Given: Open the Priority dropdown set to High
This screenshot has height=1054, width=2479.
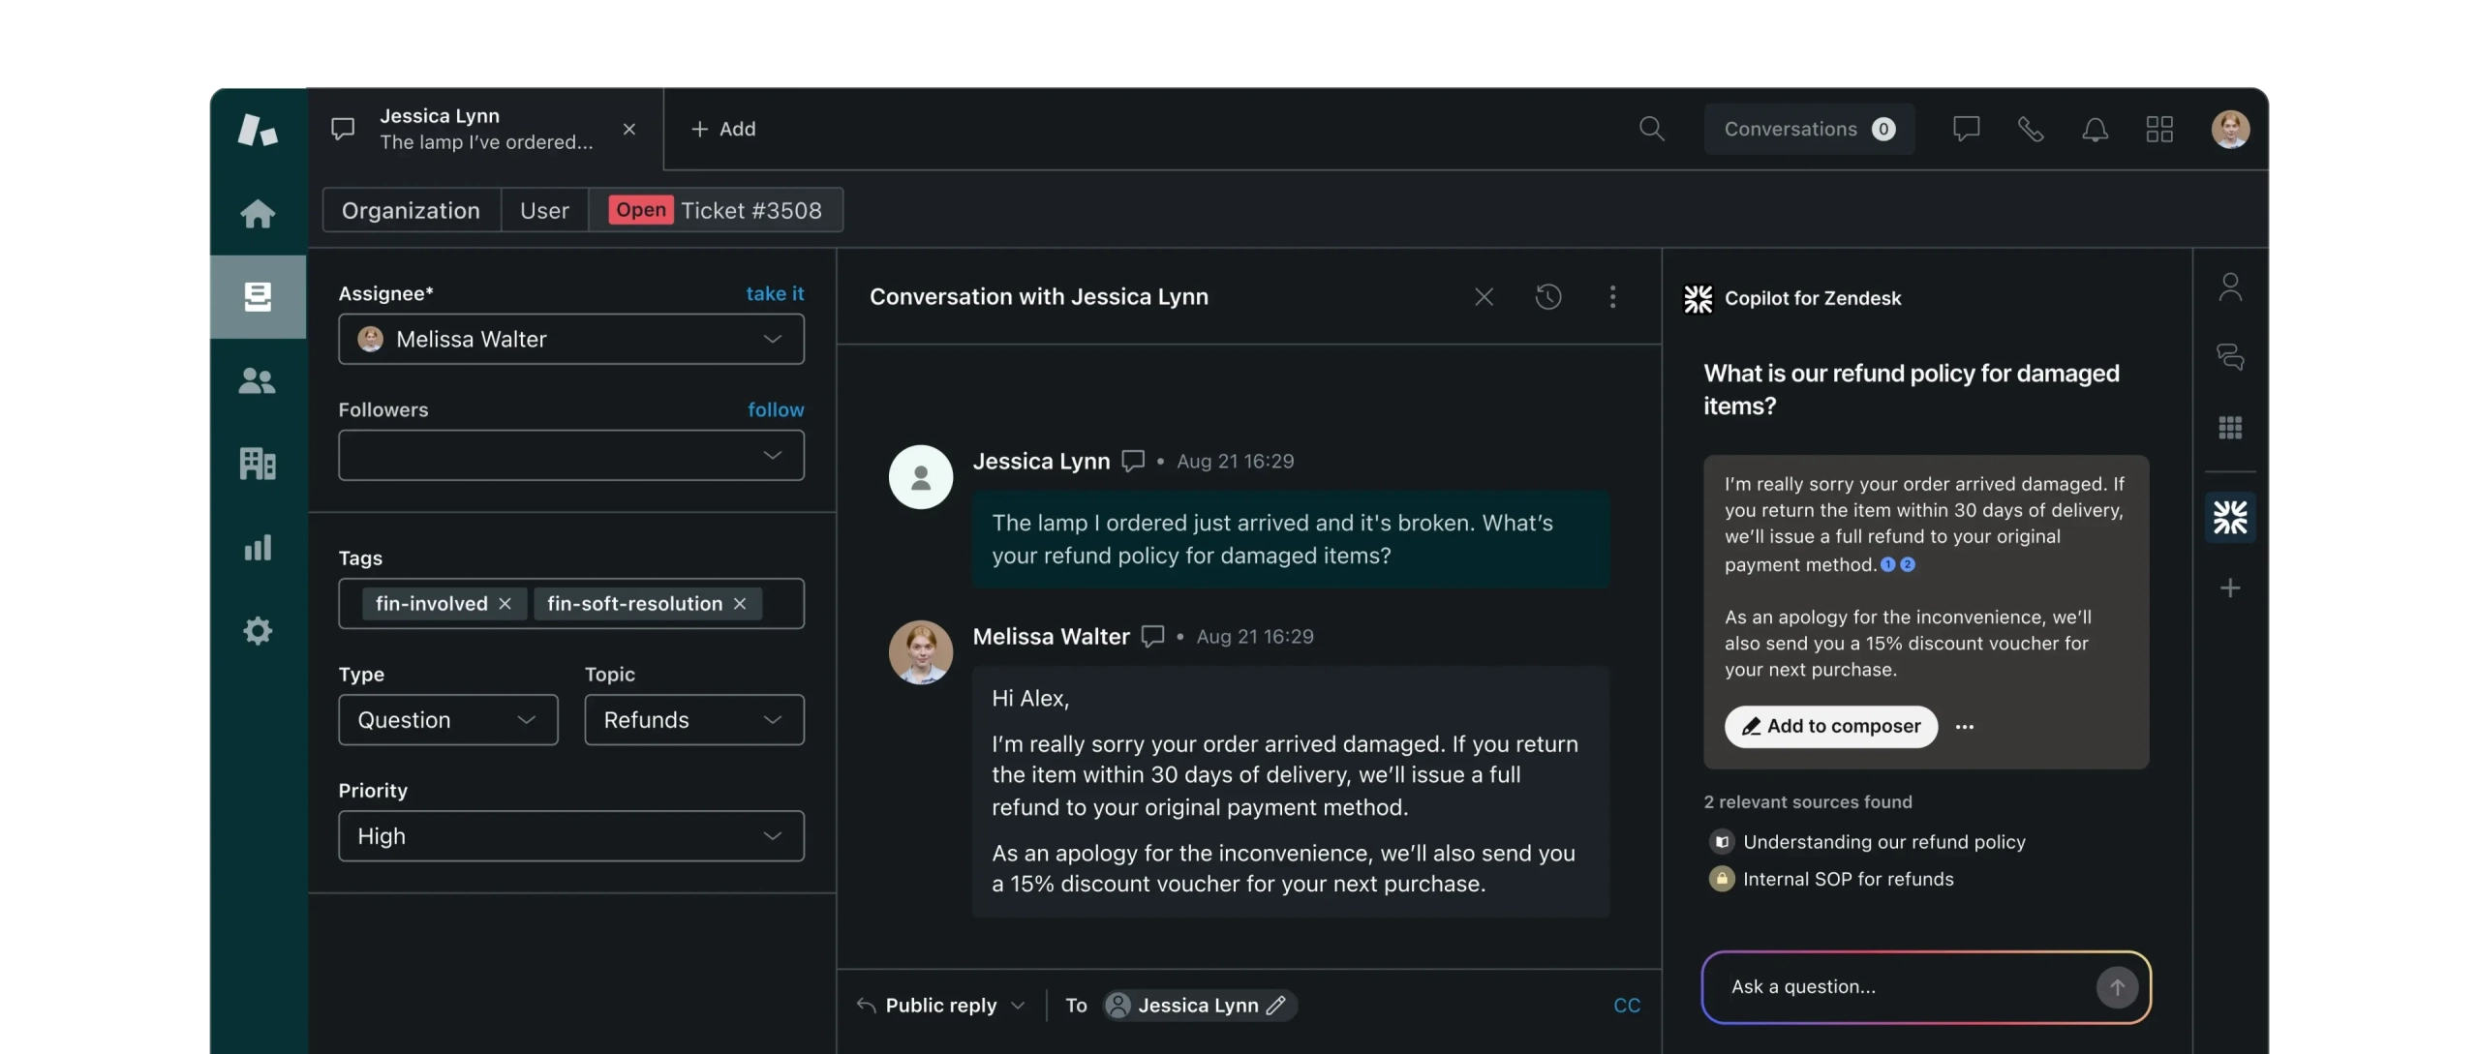Looking at the screenshot, I should pyautogui.click(x=570, y=835).
